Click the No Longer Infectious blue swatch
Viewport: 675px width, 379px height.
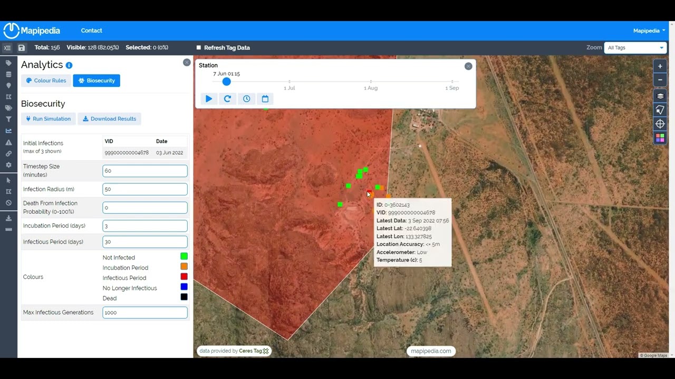click(184, 287)
